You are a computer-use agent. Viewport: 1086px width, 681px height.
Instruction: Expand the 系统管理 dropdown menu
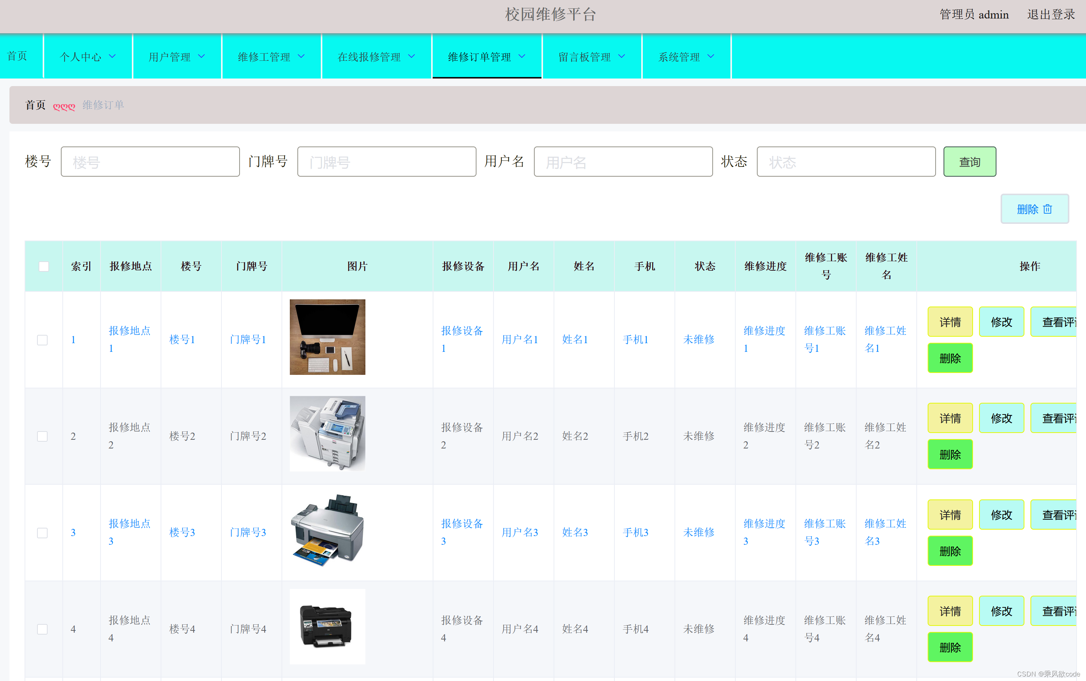(x=685, y=57)
